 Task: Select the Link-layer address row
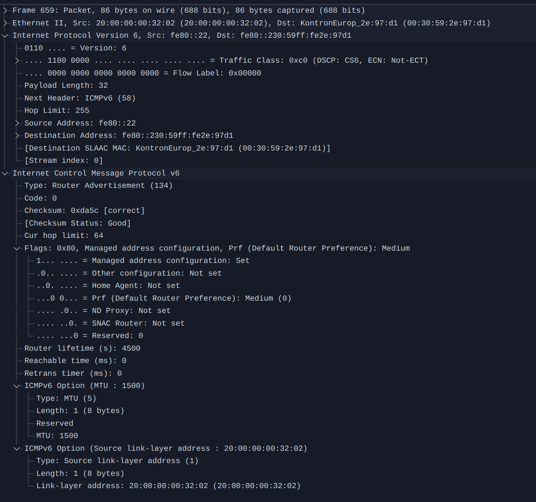pos(169,486)
